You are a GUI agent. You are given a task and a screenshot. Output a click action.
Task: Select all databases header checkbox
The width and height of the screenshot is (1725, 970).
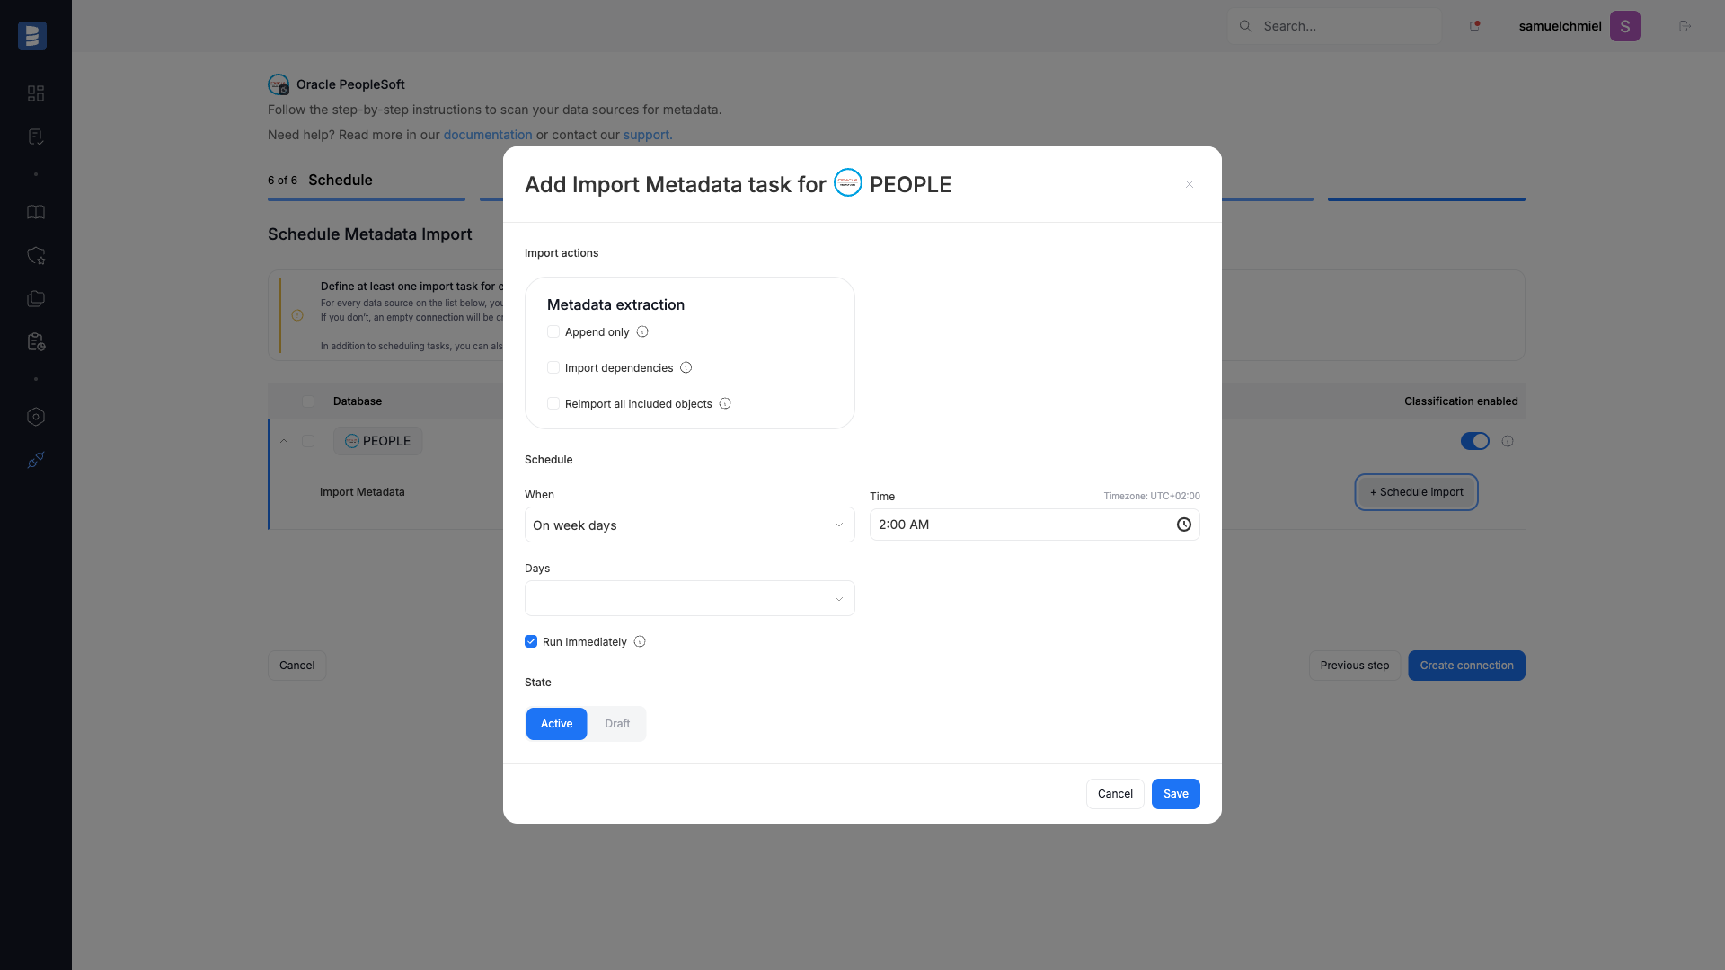(x=308, y=401)
